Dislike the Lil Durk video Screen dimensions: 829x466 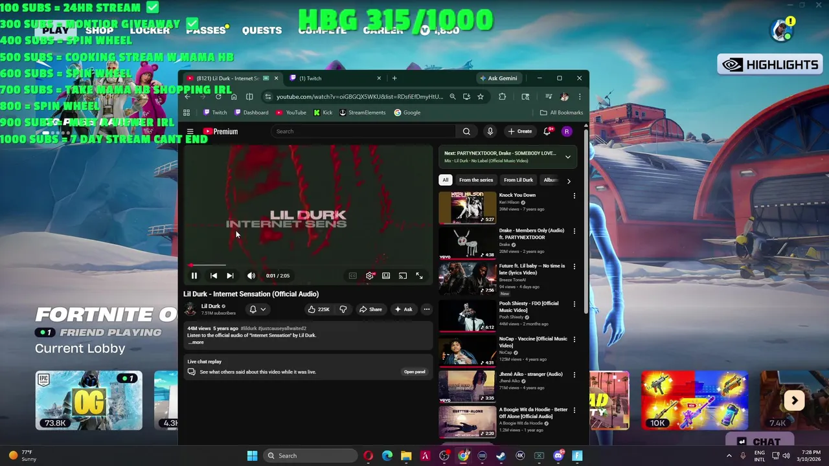pyautogui.click(x=343, y=309)
